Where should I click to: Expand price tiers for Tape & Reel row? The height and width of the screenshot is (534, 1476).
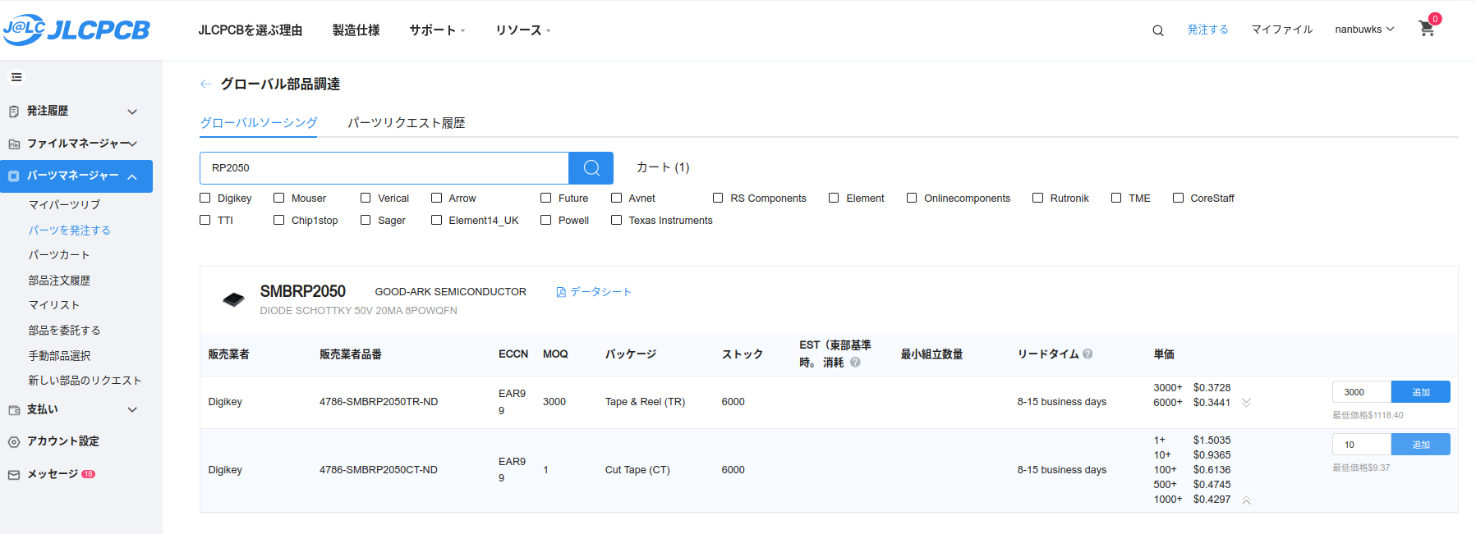point(1246,403)
